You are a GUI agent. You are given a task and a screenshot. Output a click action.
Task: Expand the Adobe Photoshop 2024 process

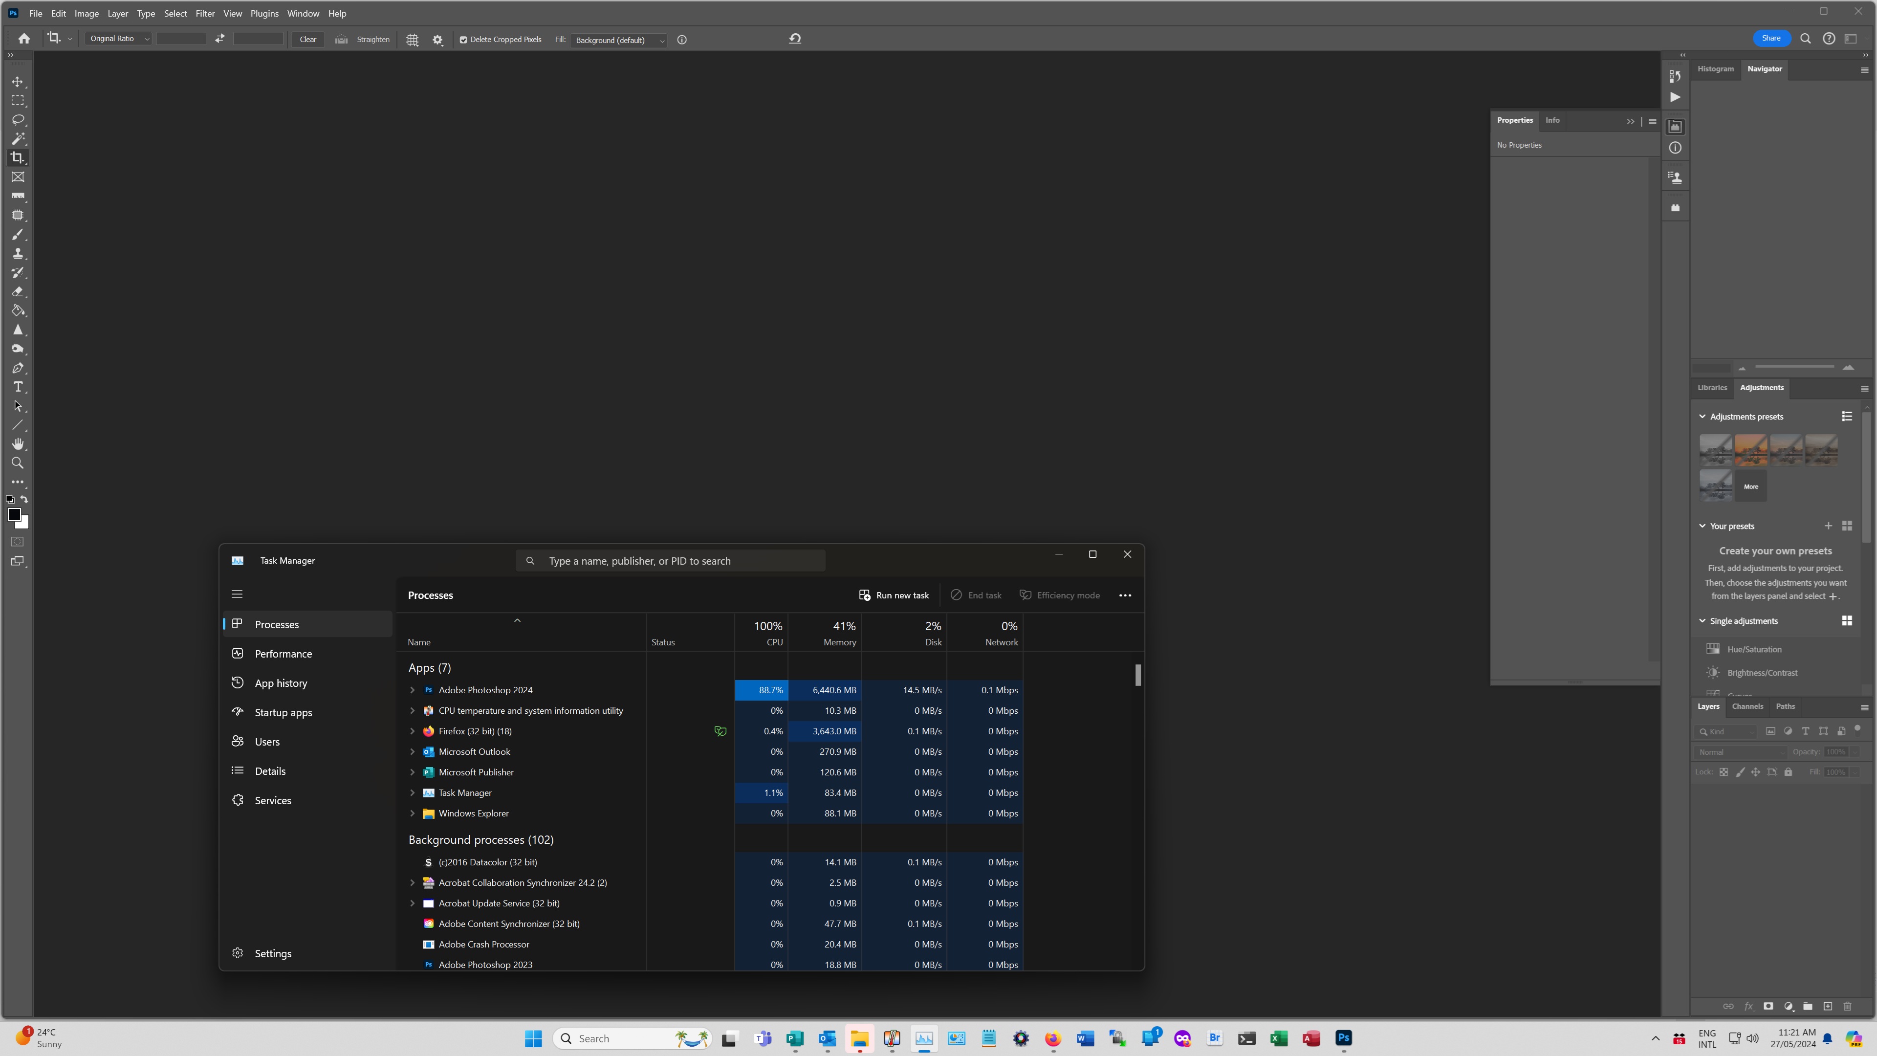click(x=413, y=689)
